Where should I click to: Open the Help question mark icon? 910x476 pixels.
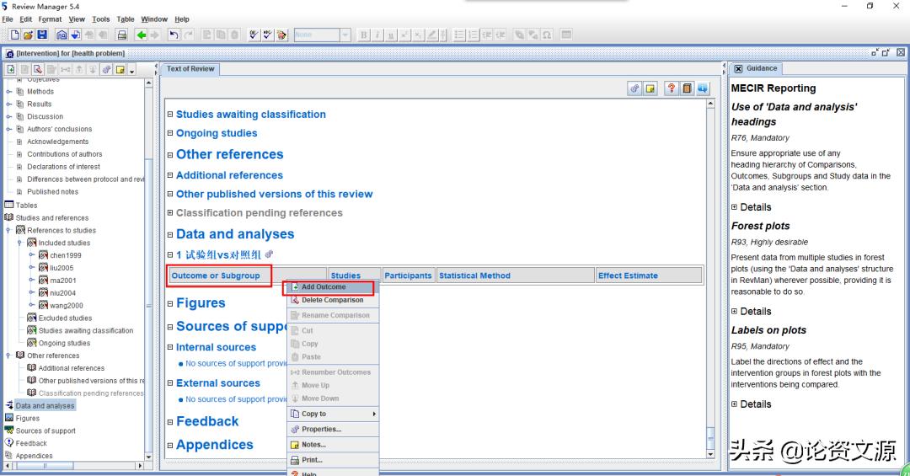pos(672,88)
